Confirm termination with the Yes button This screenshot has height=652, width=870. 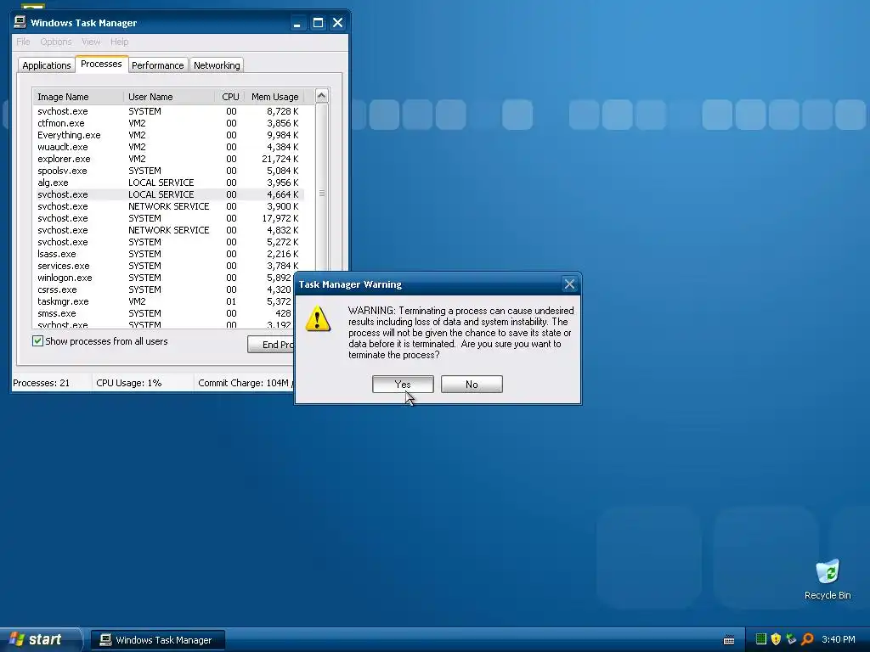point(403,385)
